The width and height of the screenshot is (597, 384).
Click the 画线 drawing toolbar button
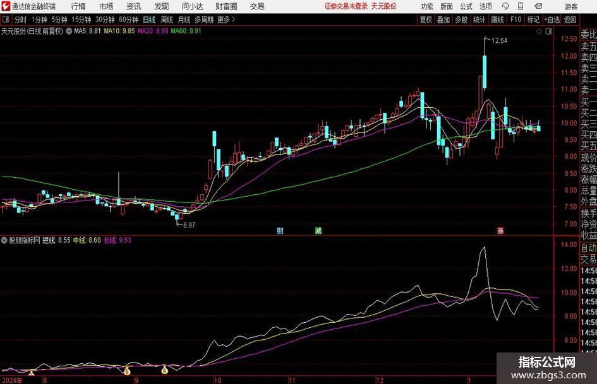[x=497, y=20]
